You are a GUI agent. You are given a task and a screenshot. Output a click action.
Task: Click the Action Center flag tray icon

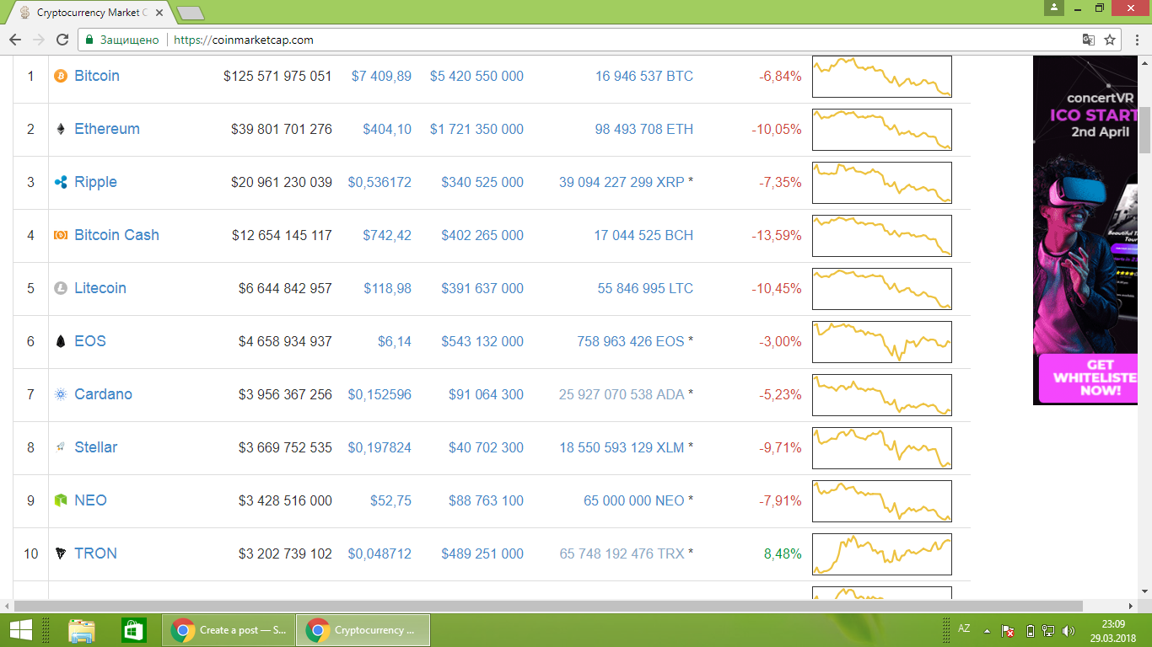coord(1008,630)
